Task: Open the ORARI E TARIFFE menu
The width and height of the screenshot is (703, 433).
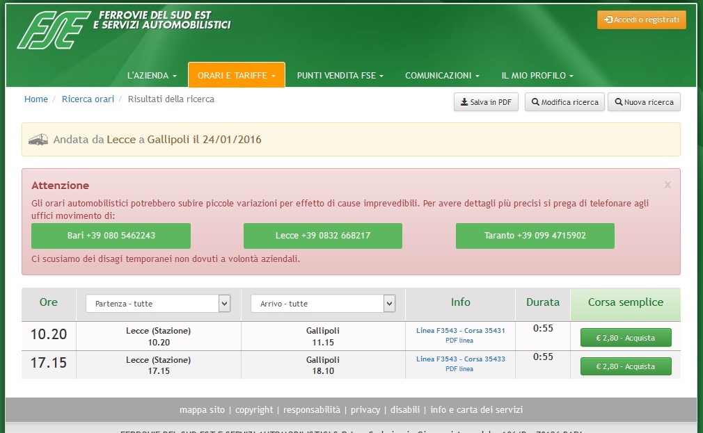Action: point(236,75)
